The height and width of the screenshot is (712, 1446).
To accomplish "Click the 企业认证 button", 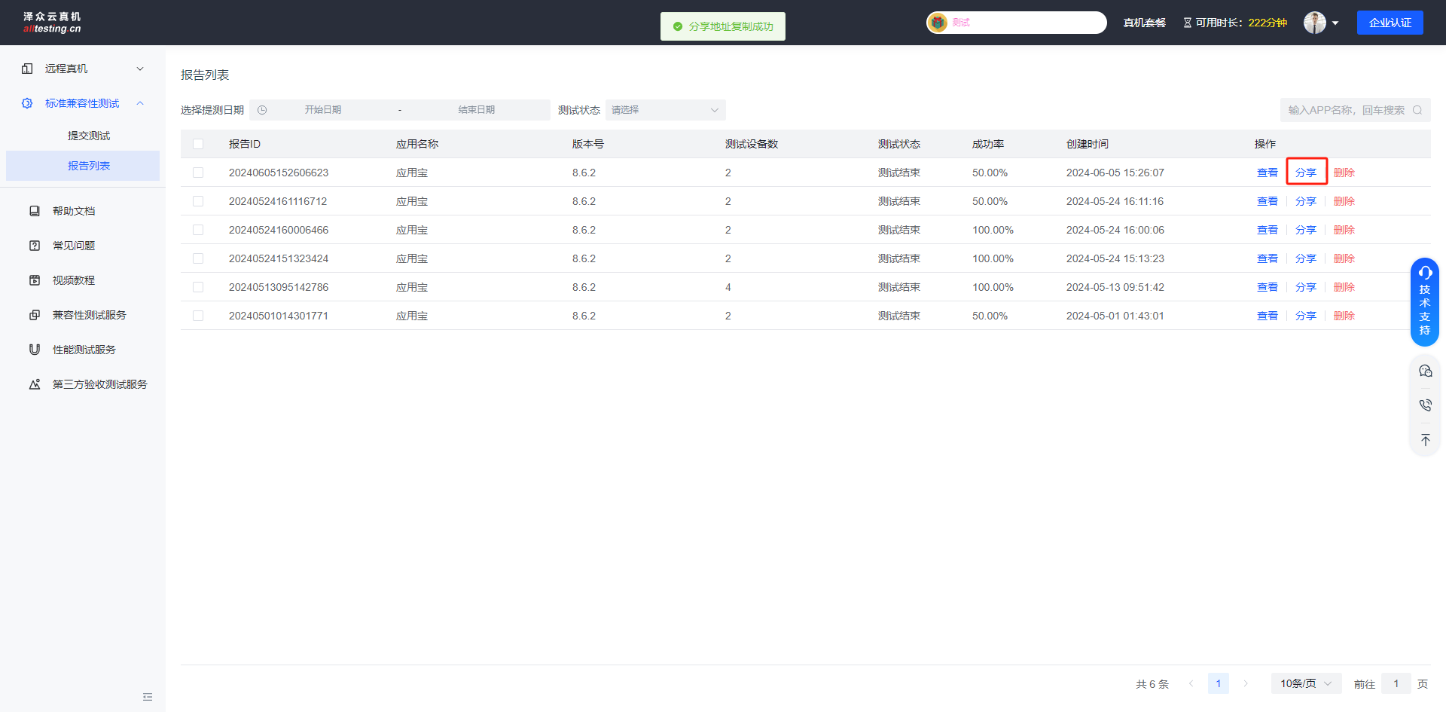I will pyautogui.click(x=1390, y=23).
